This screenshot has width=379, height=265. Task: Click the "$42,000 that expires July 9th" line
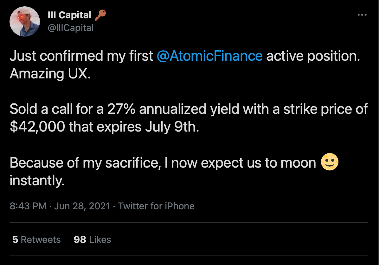click(105, 127)
